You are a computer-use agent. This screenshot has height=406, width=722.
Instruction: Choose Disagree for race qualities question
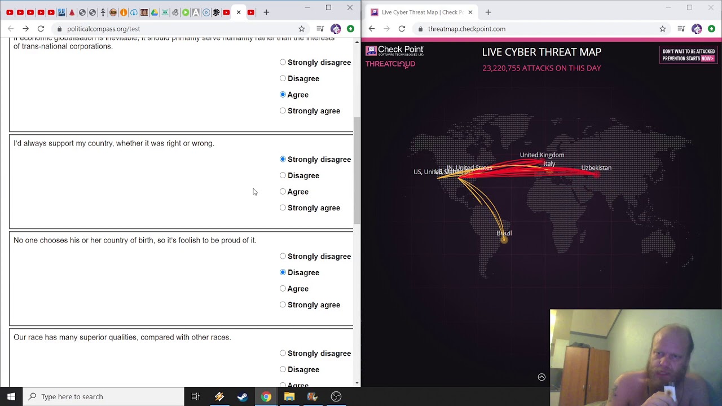(283, 369)
